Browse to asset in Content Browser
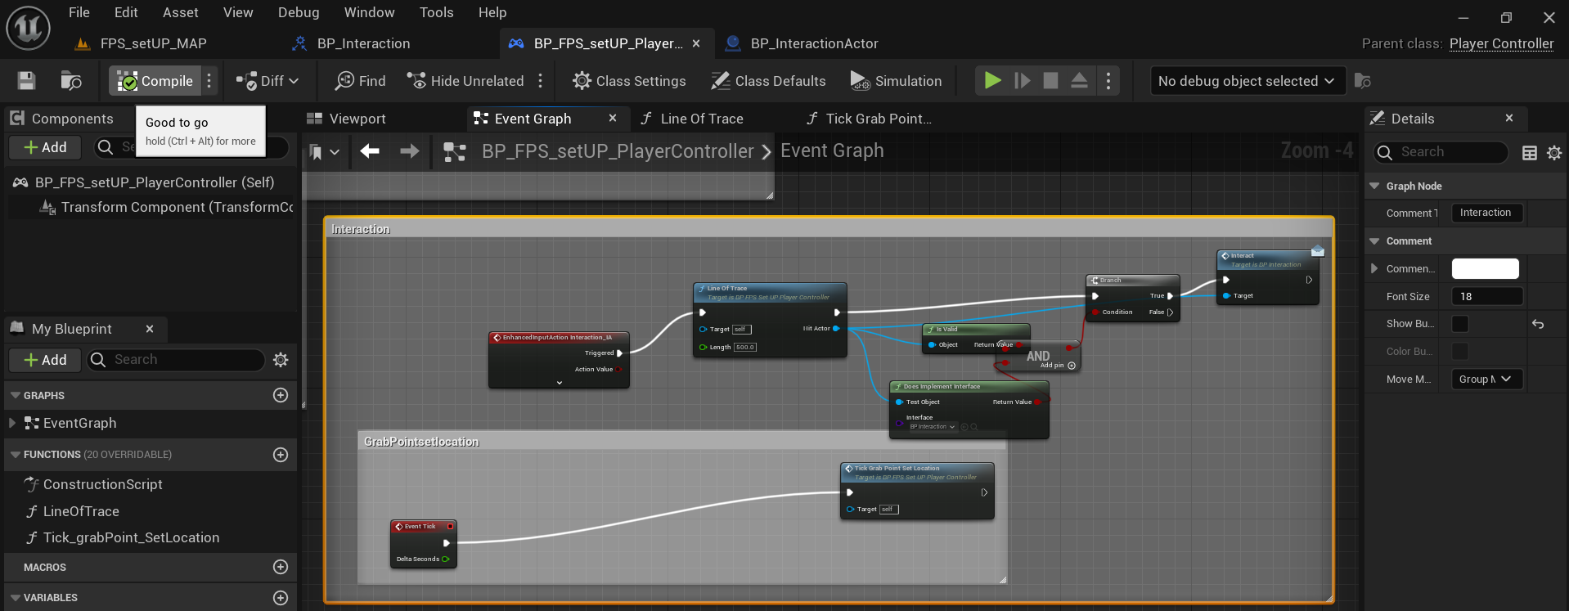 pyautogui.click(x=71, y=81)
